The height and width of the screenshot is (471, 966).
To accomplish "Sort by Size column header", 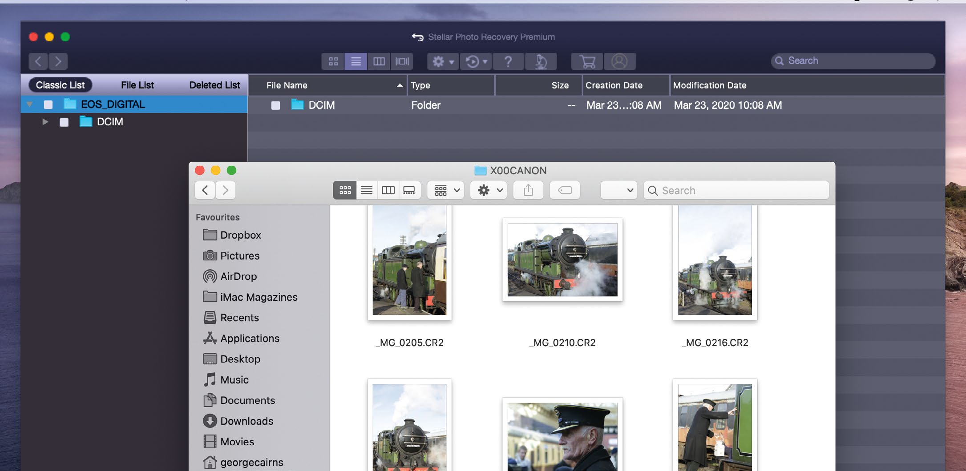I will pyautogui.click(x=539, y=85).
